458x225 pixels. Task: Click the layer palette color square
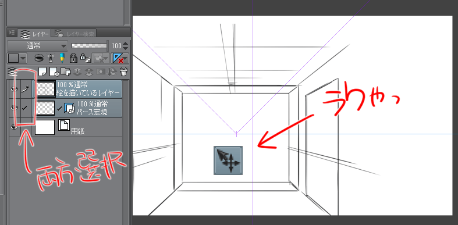point(13,58)
